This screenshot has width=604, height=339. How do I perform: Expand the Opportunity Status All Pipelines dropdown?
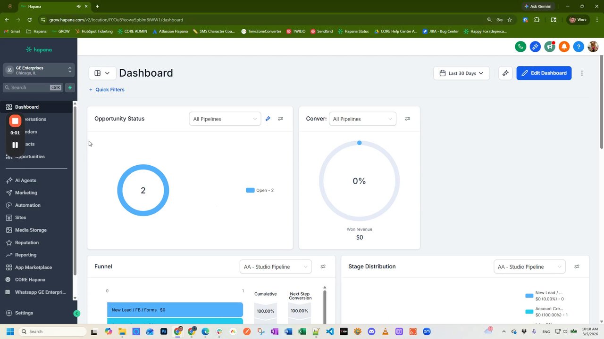(x=225, y=119)
